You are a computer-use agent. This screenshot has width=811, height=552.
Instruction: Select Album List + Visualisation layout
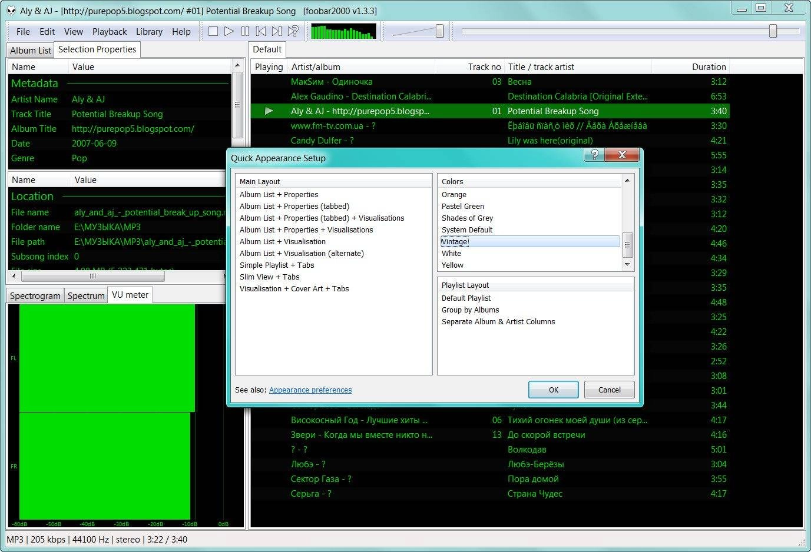pyautogui.click(x=283, y=242)
